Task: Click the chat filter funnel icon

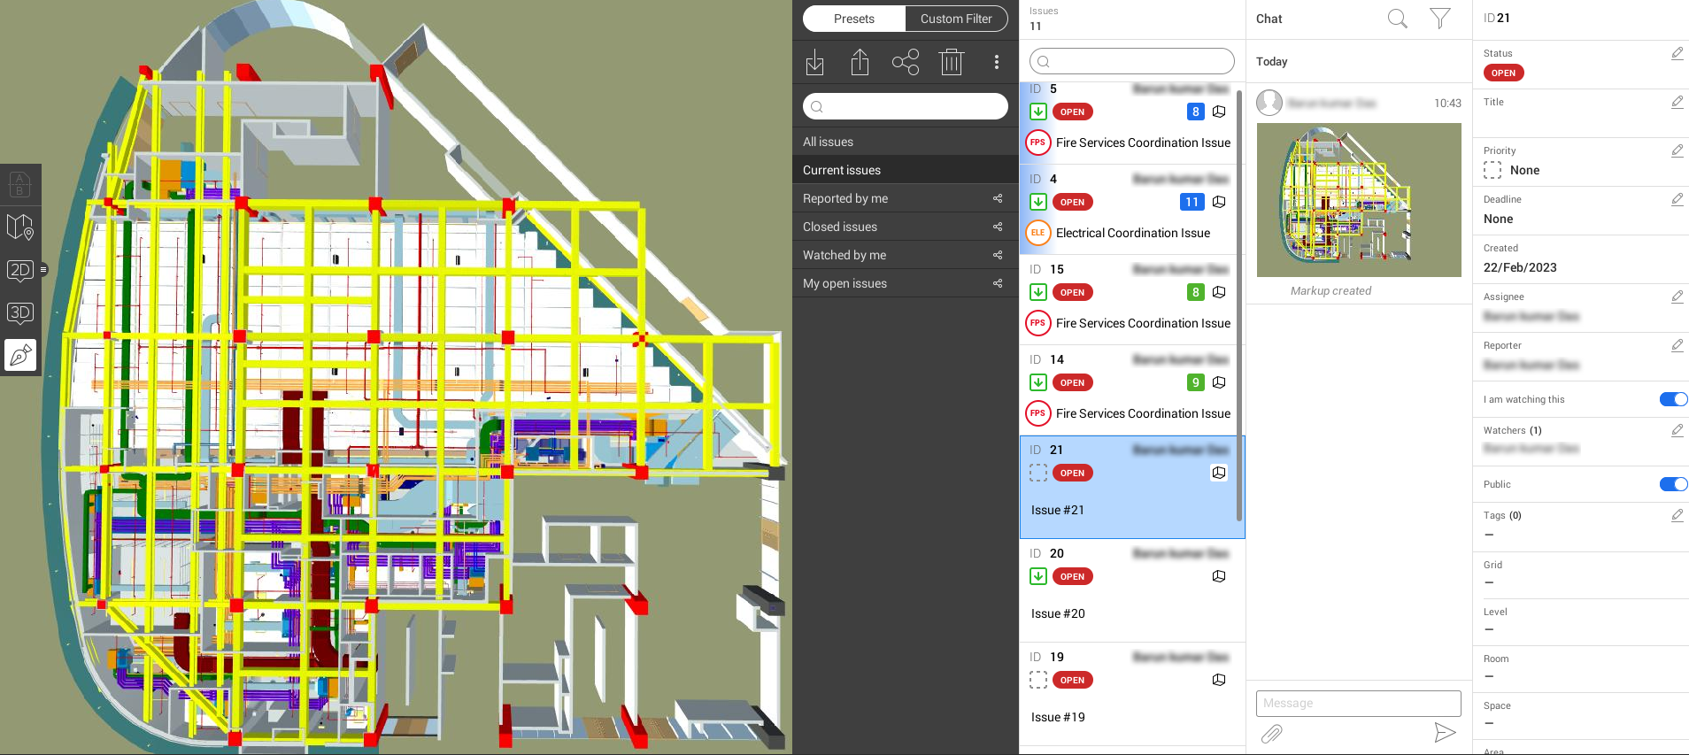Action: 1440,19
